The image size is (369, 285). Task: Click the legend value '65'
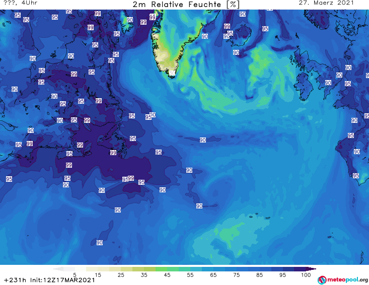coord(213,275)
